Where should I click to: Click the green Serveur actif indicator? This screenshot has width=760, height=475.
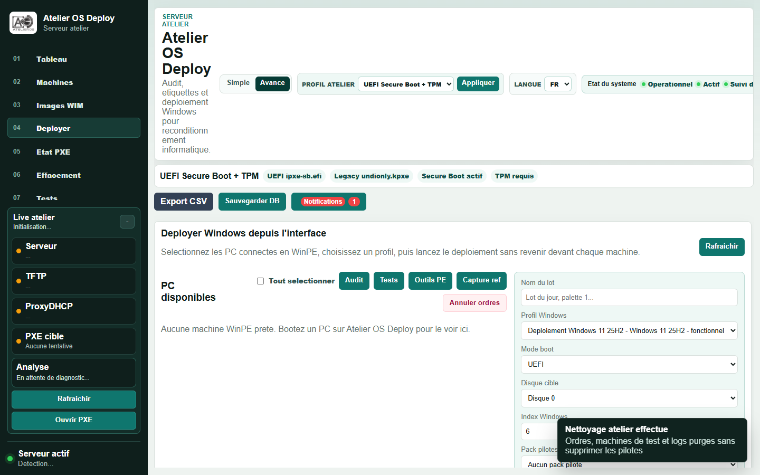[x=9, y=458]
